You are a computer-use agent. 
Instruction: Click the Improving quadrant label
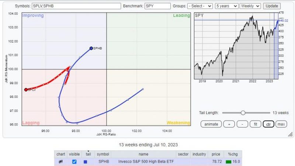point(33,15)
